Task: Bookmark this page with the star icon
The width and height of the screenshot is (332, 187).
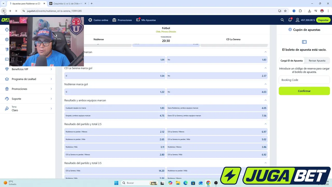Action: [x=285, y=11]
